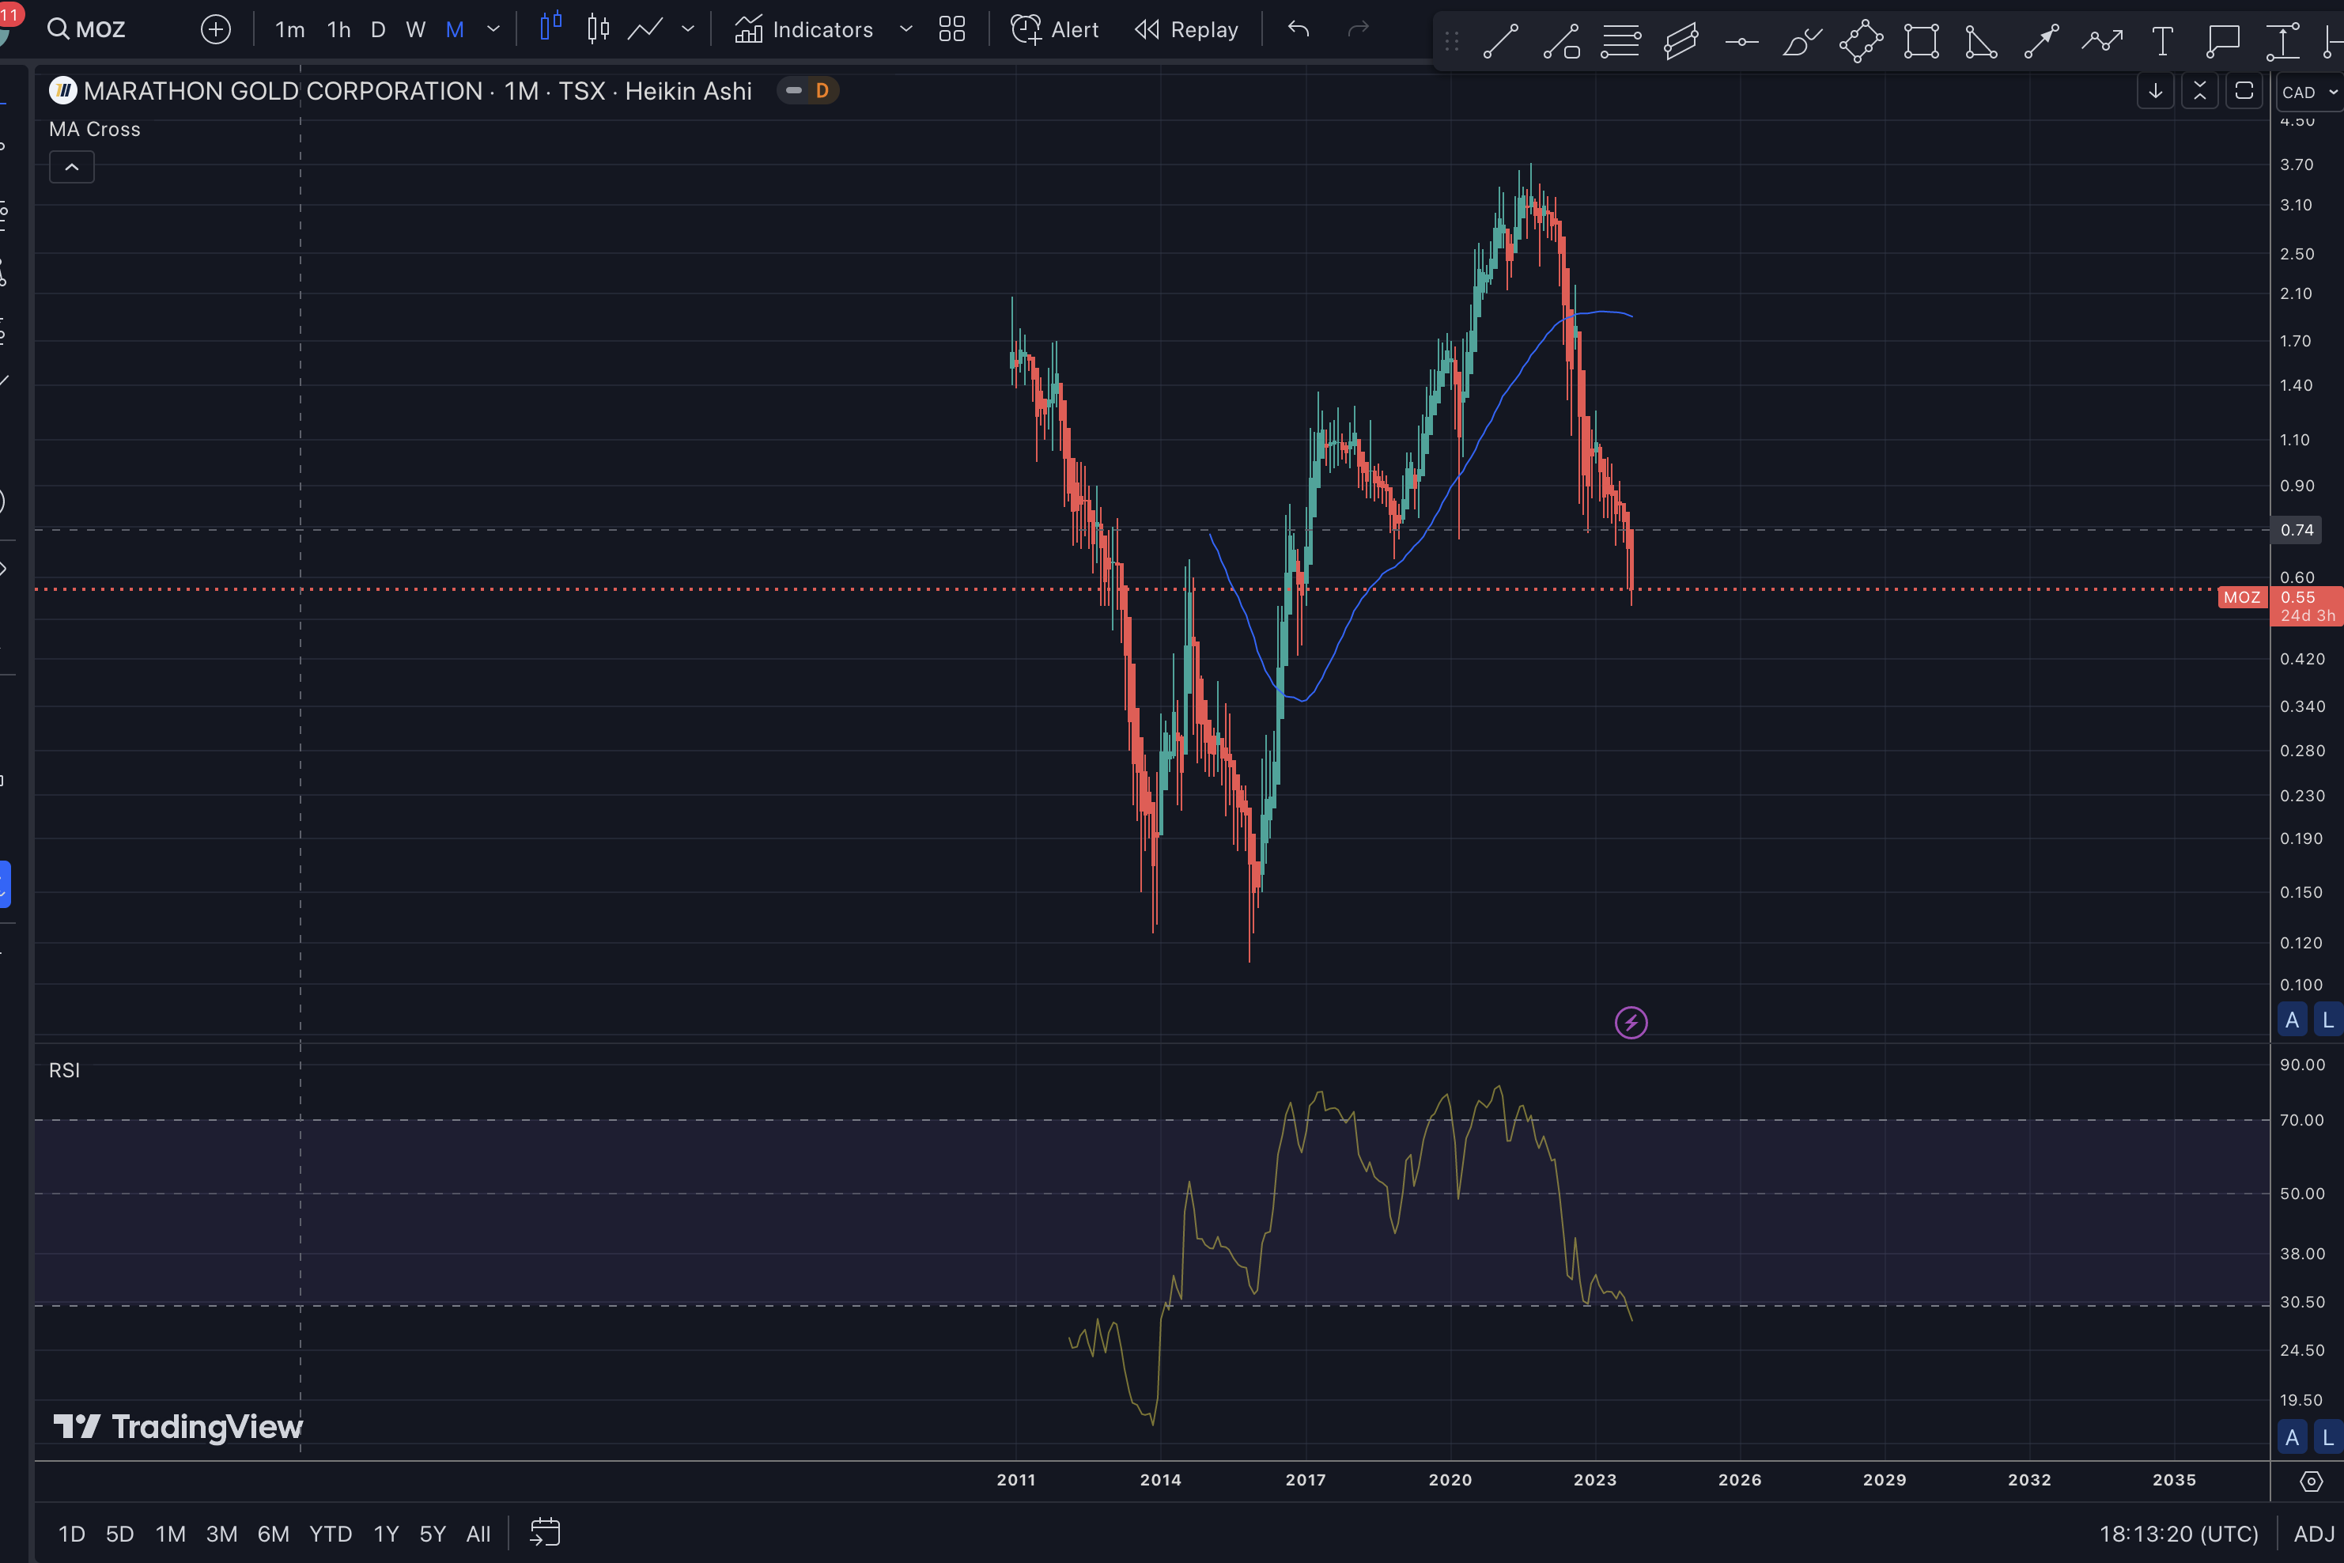Expand the time interval dropdown chevron
Screen dimensions: 2344x1563
click(x=493, y=30)
